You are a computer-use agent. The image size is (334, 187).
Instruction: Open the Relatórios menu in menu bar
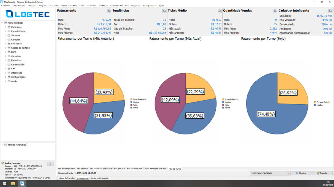[x=103, y=6]
